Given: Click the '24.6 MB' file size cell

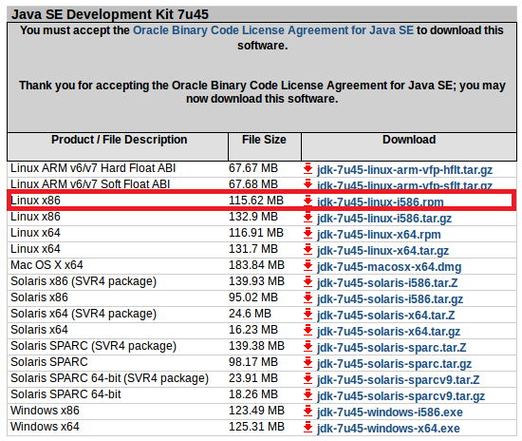Looking at the screenshot, I should (x=250, y=314).
